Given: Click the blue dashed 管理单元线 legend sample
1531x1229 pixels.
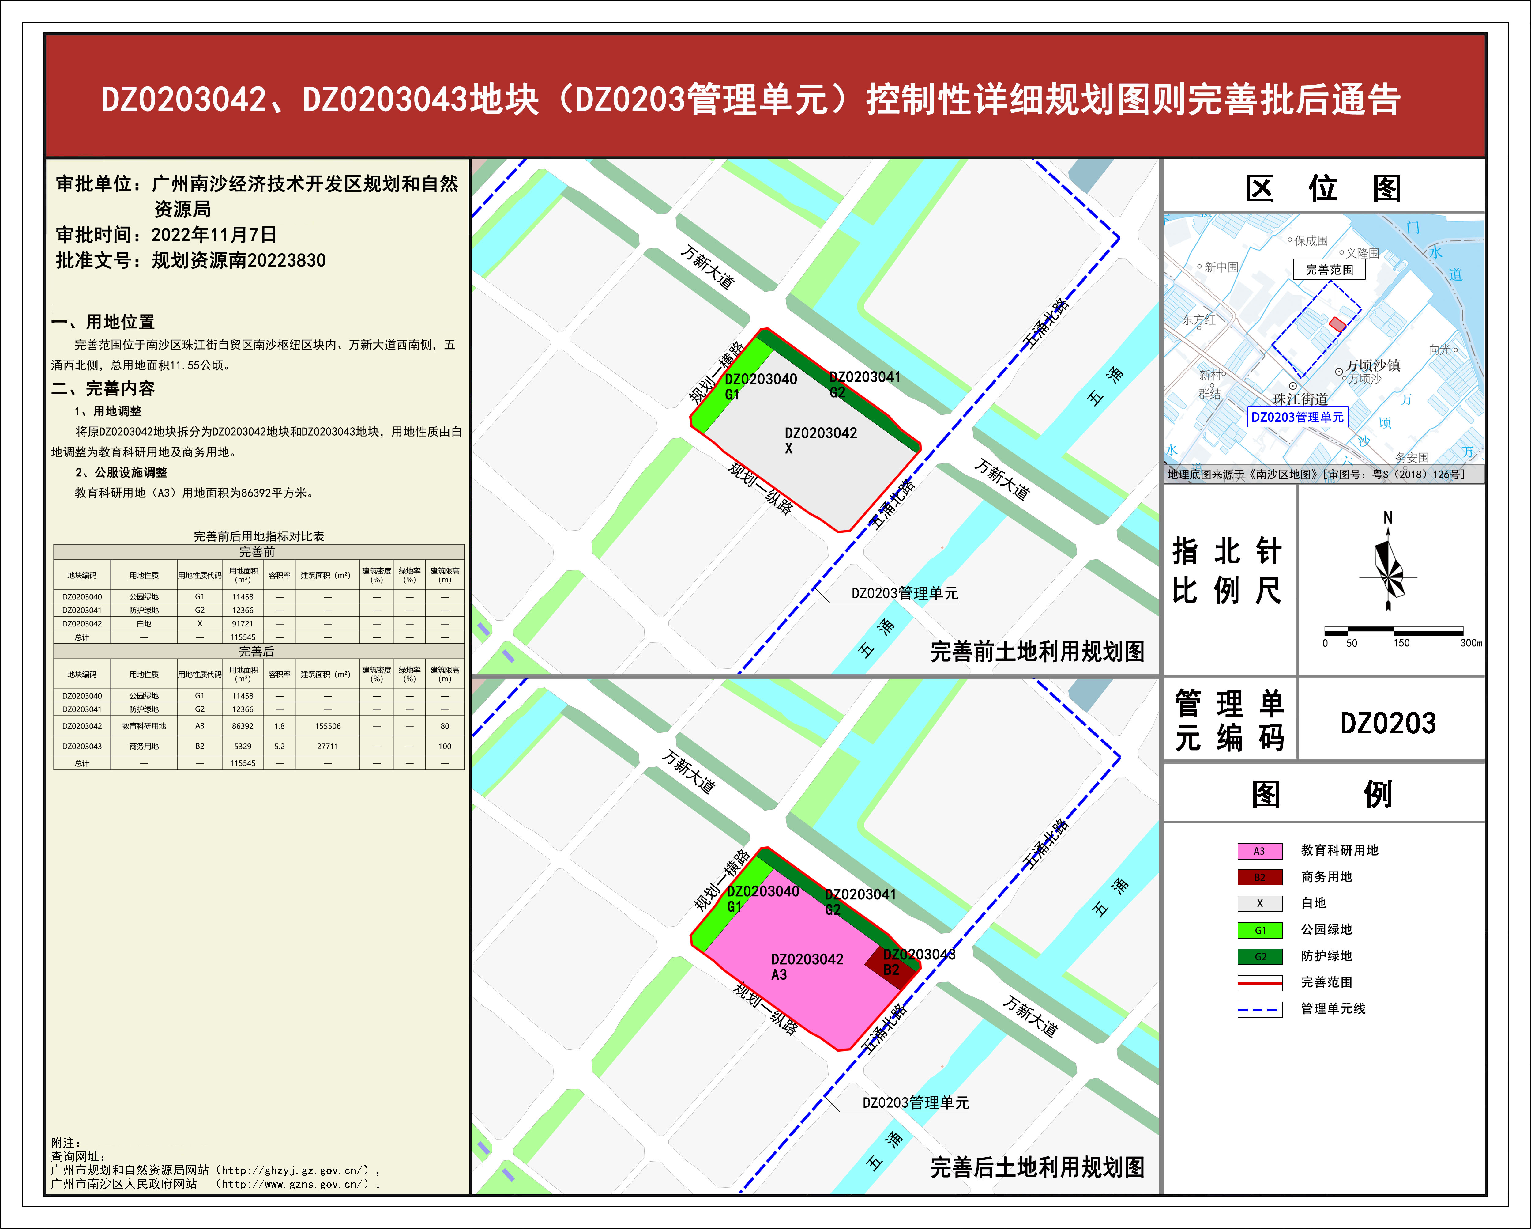Looking at the screenshot, I should 1260,1009.
